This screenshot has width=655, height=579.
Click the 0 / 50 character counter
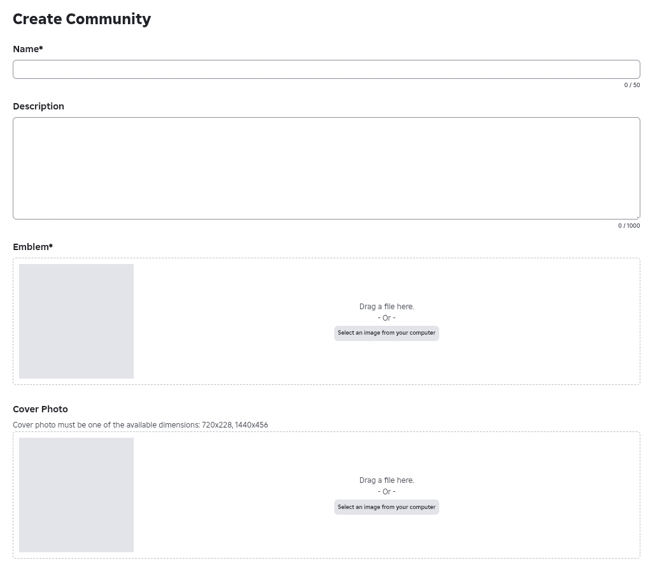tap(632, 85)
